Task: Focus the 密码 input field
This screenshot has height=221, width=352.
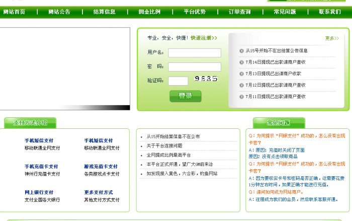Action: click(195, 67)
